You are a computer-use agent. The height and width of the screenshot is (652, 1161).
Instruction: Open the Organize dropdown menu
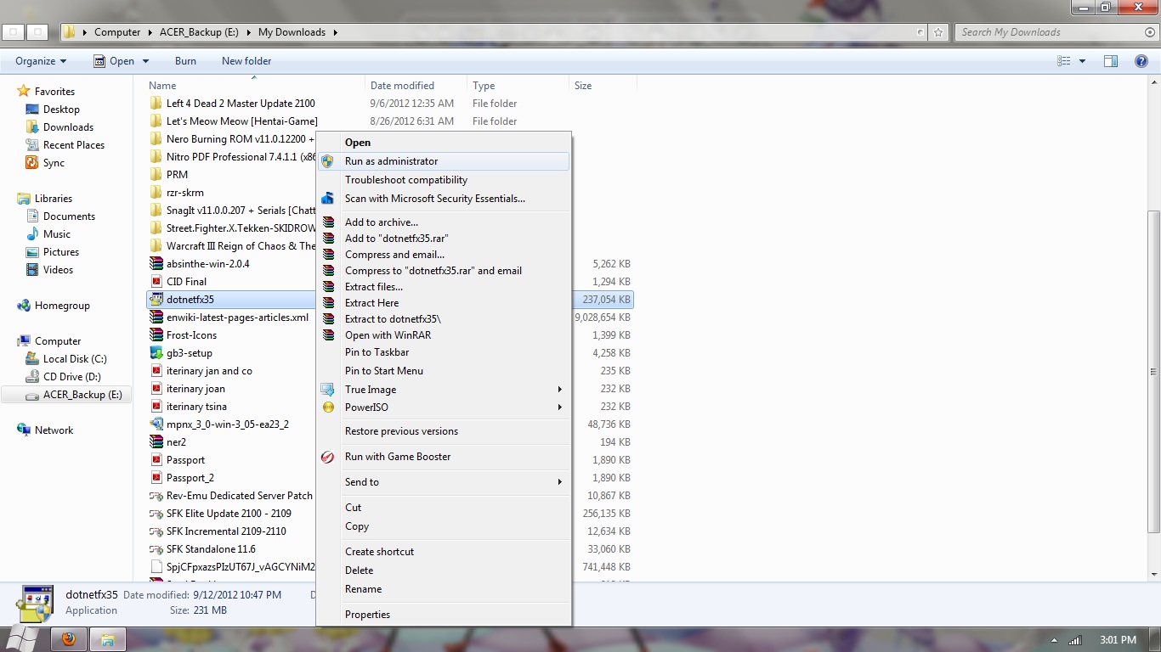tap(40, 61)
